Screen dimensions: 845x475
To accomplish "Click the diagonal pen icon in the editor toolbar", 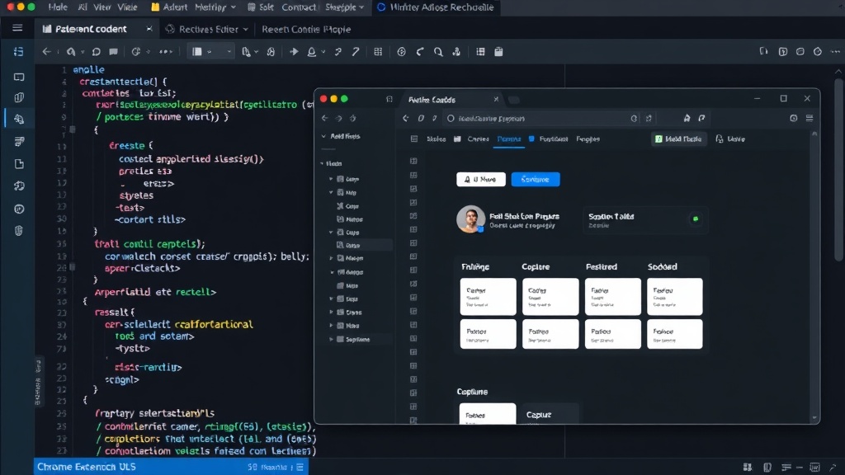I will [355, 52].
